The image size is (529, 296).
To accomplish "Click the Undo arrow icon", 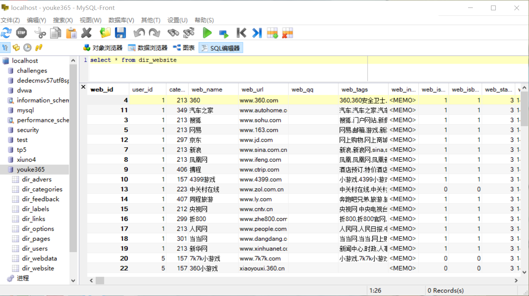I will click(x=139, y=33).
